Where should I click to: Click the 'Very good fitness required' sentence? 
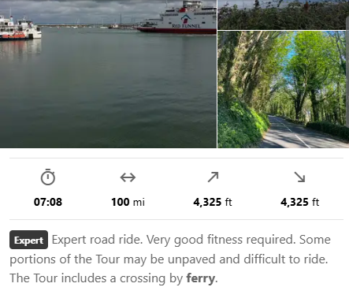click(221, 240)
